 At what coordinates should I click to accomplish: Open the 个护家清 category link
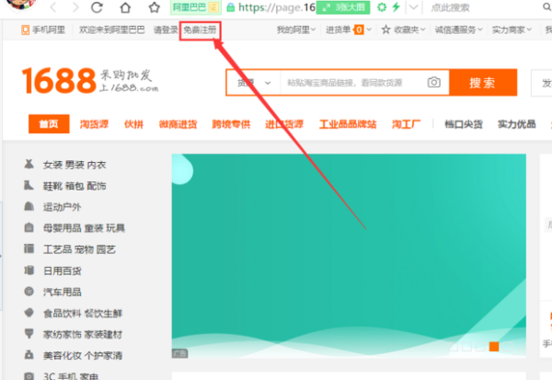coord(103,356)
